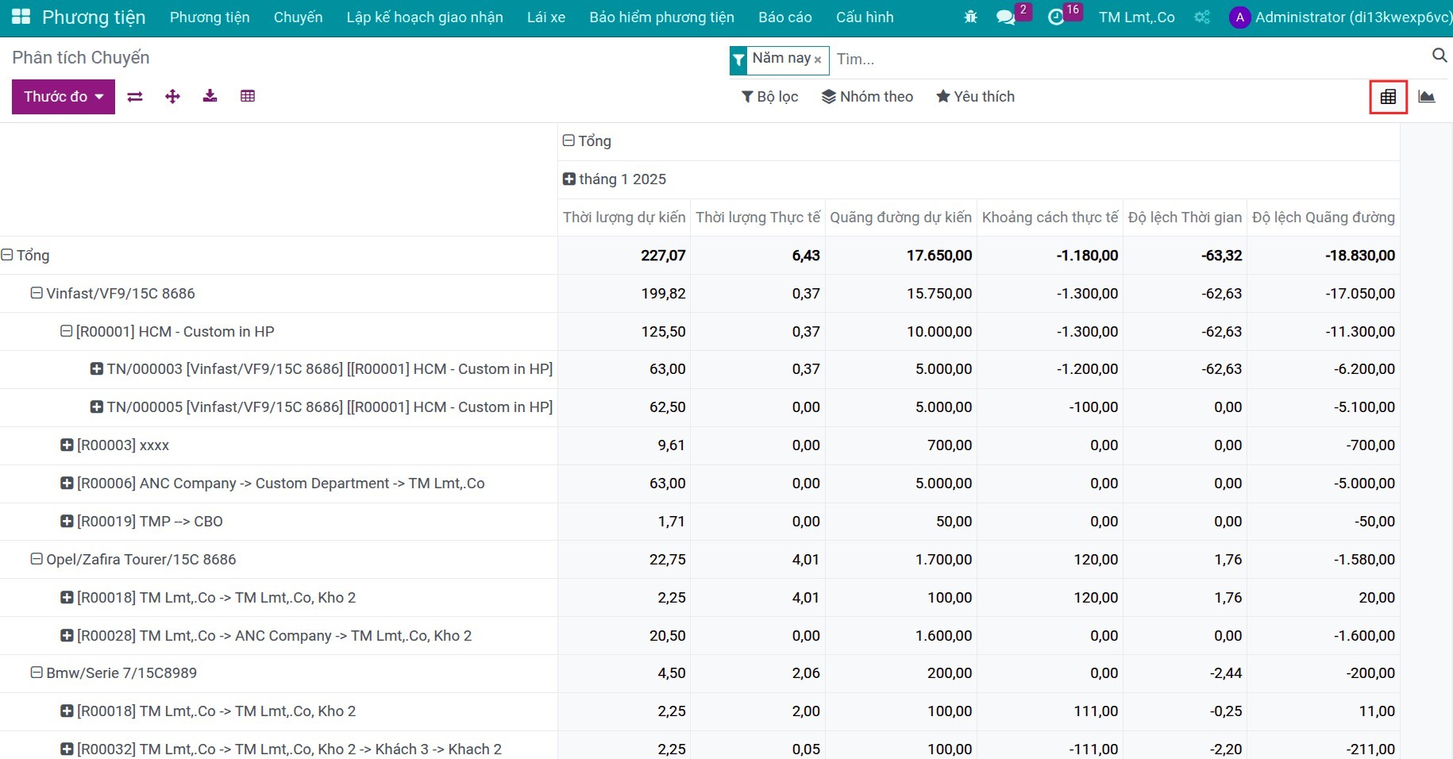1453x759 pixels.
Task: Open Lập kế hoạch giao nhận menu
Action: pos(425,17)
